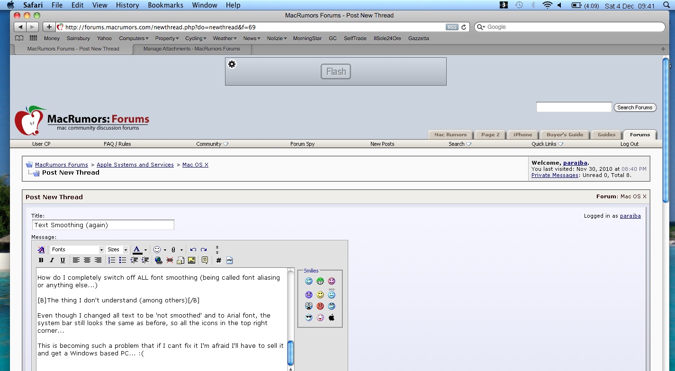
Task: Insert the red angry smilie
Action: 320,306
